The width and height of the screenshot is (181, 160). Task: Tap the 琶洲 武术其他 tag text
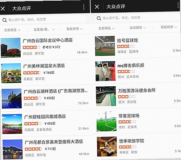click(x=128, y=77)
